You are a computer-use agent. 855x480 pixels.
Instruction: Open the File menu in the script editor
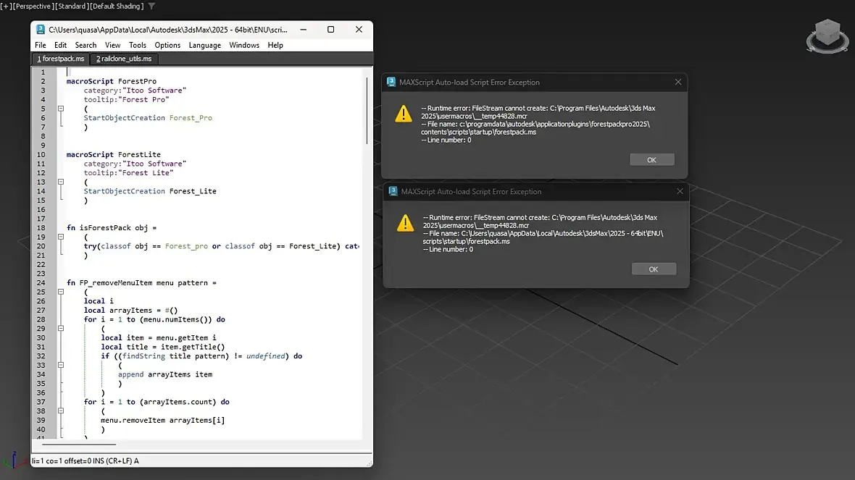click(x=41, y=45)
